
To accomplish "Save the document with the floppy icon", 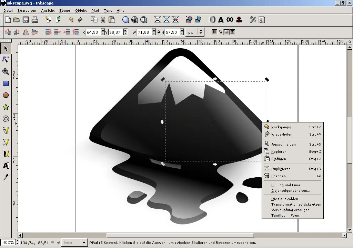I will pyautogui.click(x=26, y=20).
